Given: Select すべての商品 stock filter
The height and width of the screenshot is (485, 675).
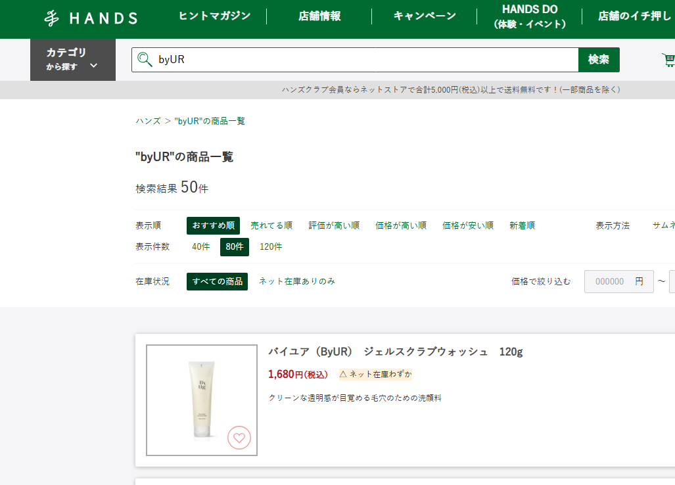Looking at the screenshot, I should [x=217, y=281].
